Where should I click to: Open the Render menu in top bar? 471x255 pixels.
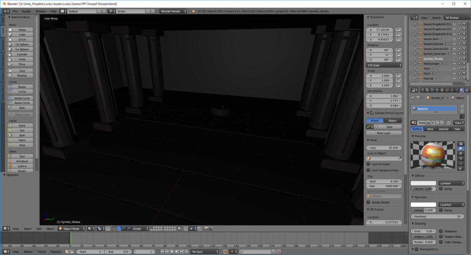[x=26, y=11]
